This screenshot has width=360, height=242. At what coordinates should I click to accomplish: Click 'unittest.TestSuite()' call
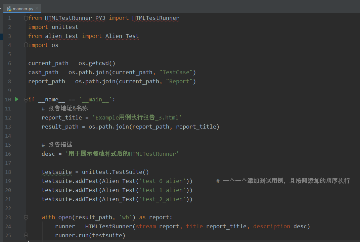[116, 172]
